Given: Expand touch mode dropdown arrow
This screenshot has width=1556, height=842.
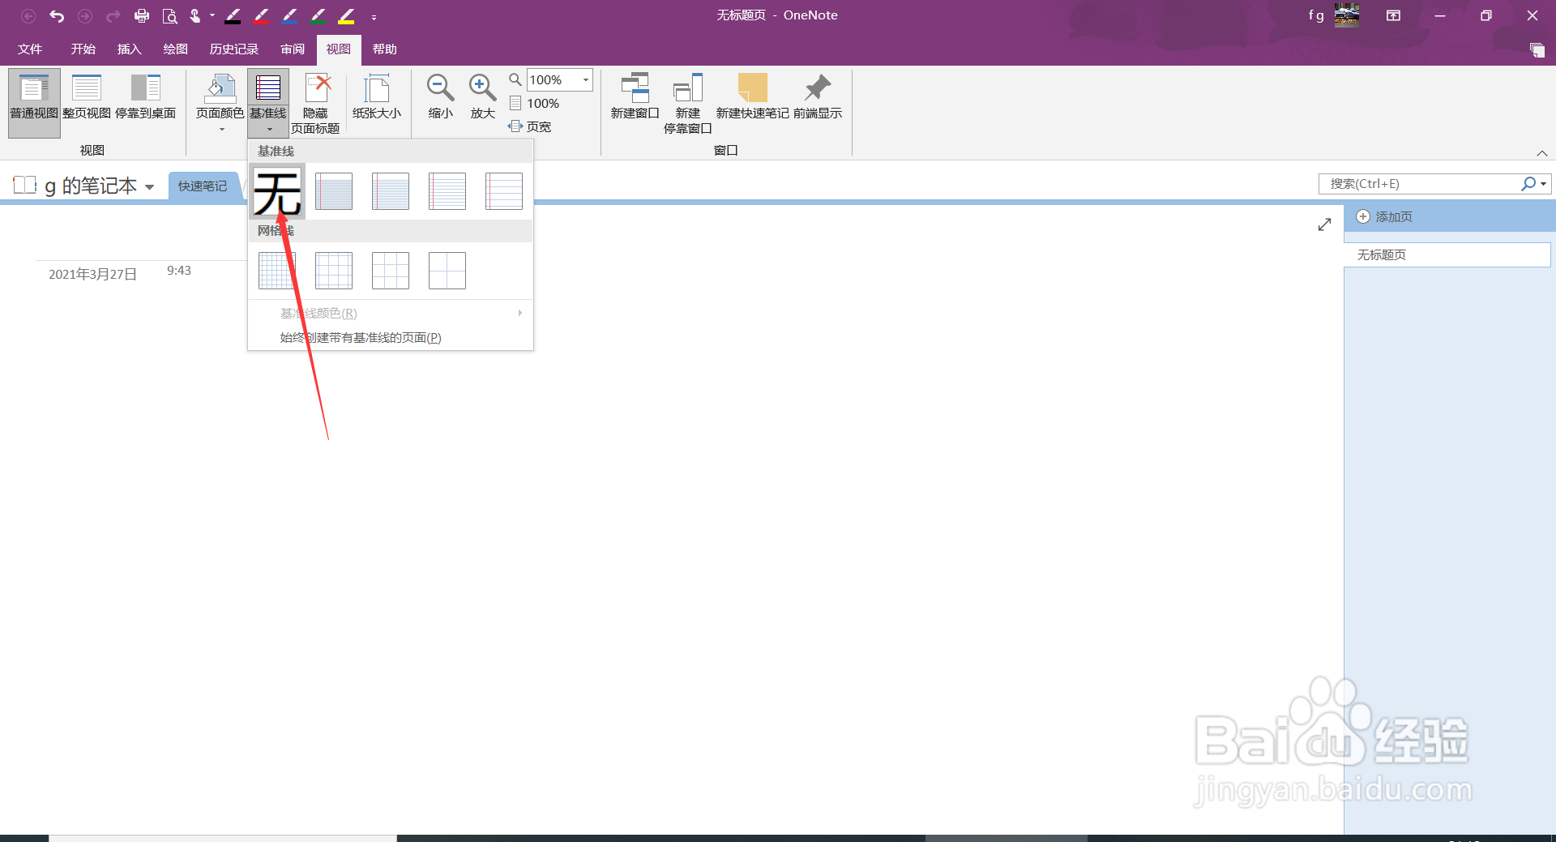Looking at the screenshot, I should click(212, 15).
